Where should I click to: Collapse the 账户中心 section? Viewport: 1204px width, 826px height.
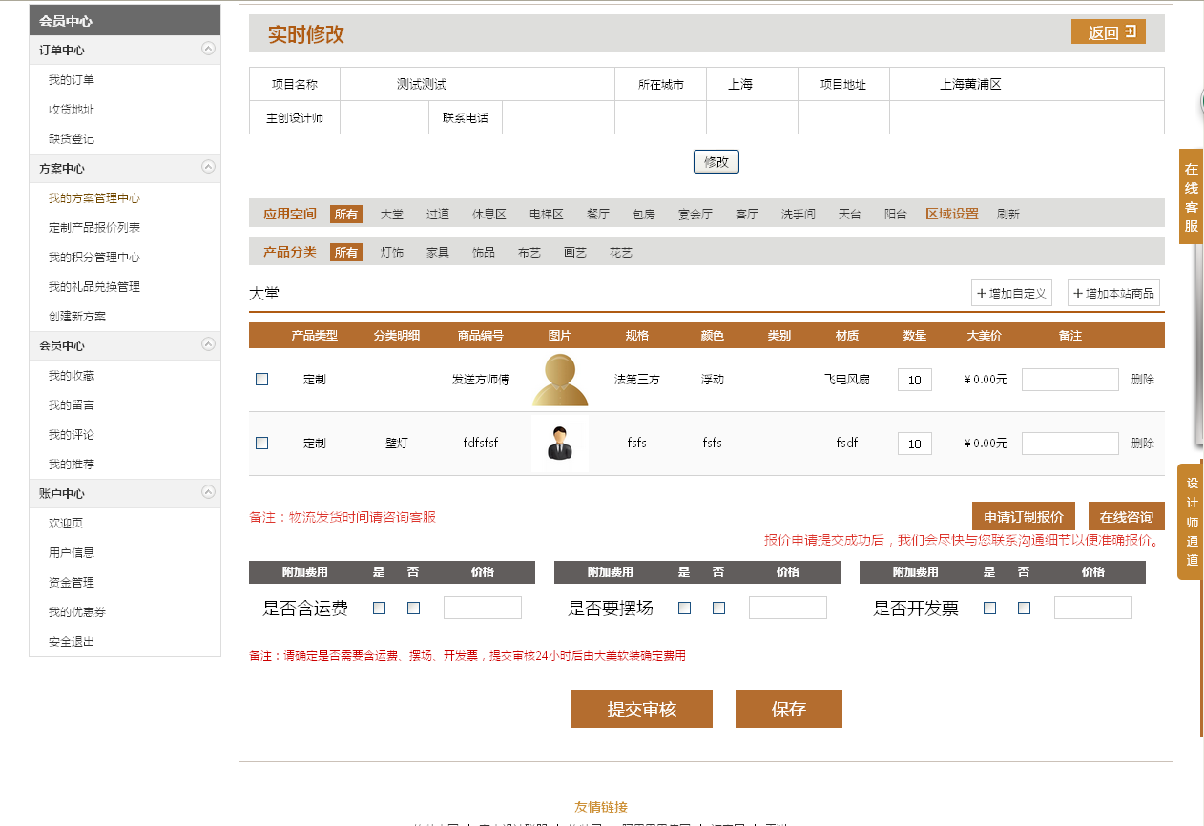(208, 493)
